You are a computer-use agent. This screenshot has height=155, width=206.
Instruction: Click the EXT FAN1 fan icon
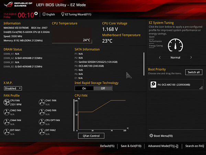click(x=7, y=132)
